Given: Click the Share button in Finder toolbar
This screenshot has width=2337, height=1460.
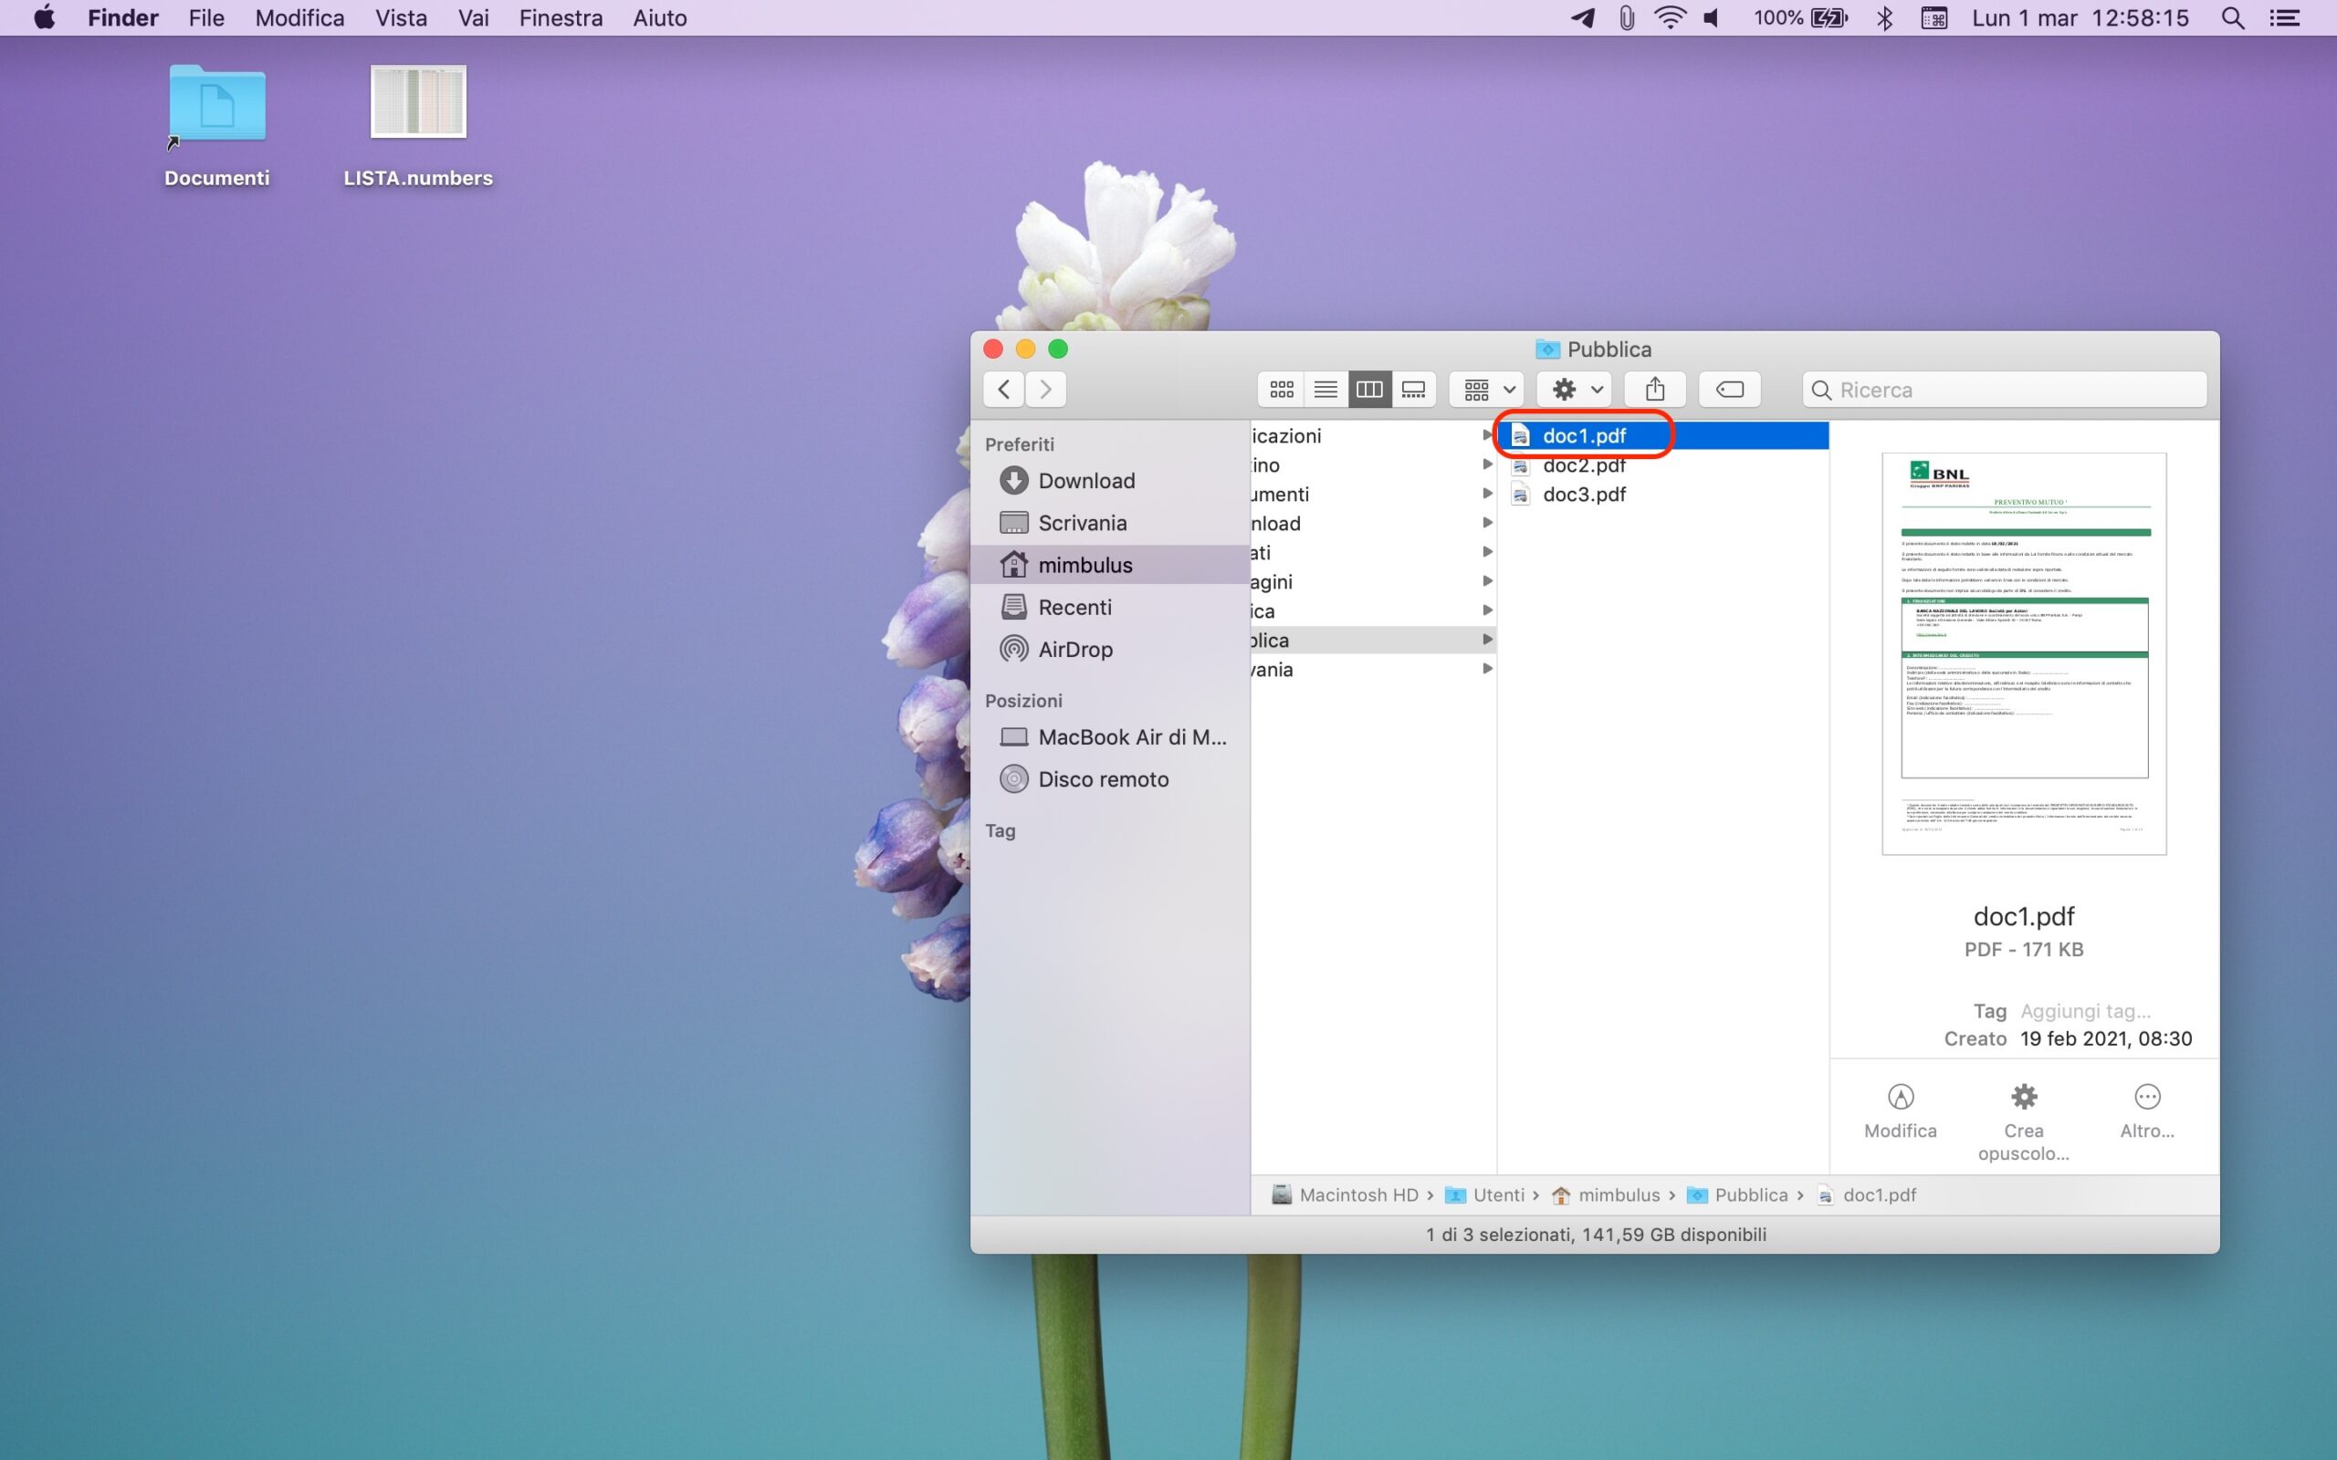Looking at the screenshot, I should click(1654, 389).
